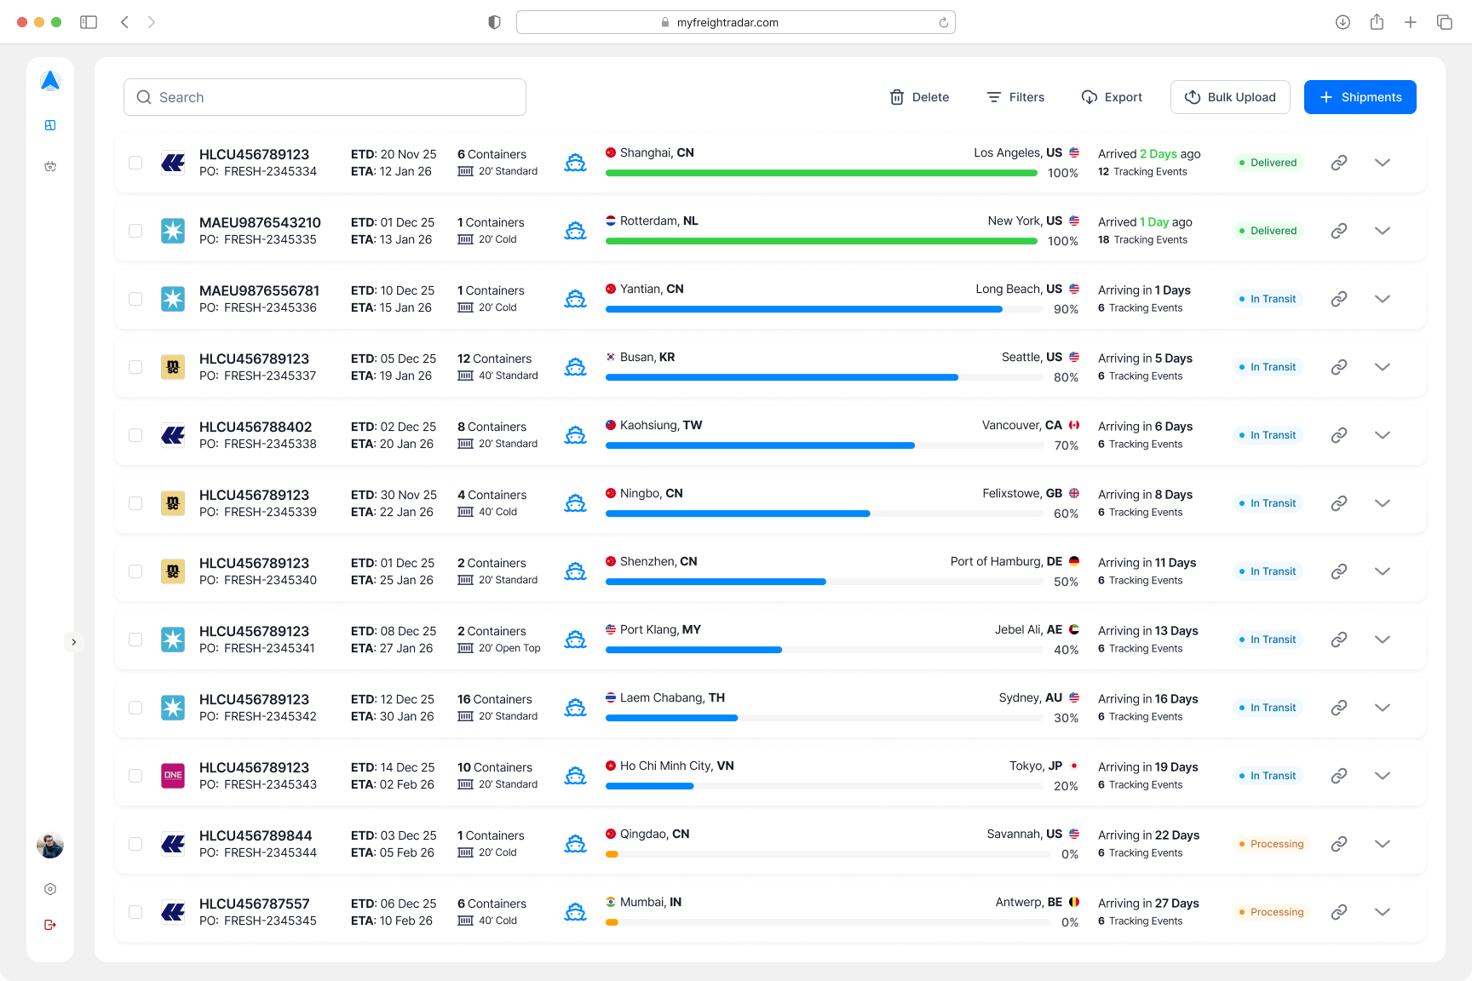Click inside the Search field

[x=324, y=97]
